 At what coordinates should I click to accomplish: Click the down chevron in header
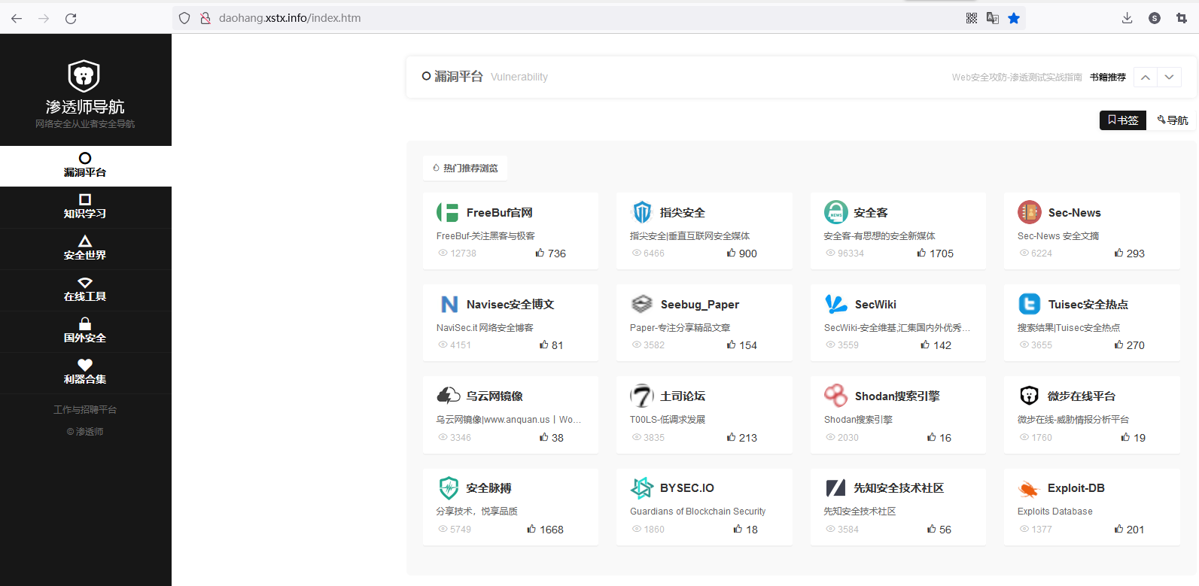coord(1169,77)
